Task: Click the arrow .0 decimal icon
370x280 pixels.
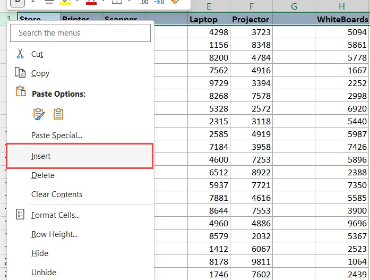Action: [x=159, y=2]
